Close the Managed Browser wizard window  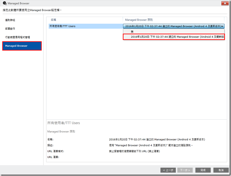point(224,3)
